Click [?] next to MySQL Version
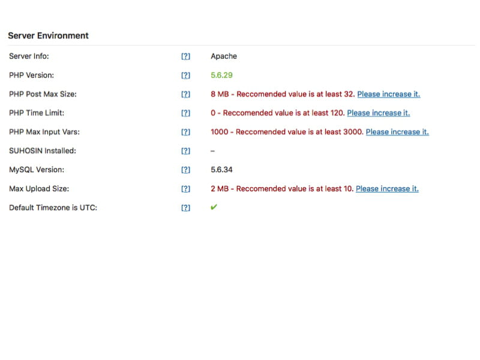 pos(185,170)
